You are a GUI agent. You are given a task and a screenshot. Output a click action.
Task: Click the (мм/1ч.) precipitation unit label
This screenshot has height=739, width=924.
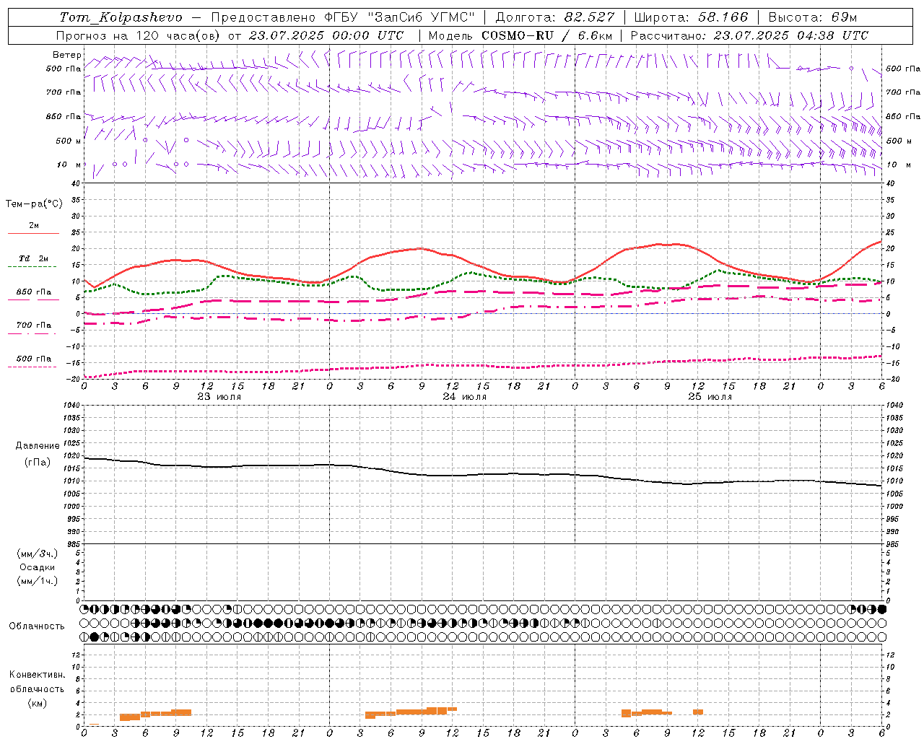tap(38, 581)
